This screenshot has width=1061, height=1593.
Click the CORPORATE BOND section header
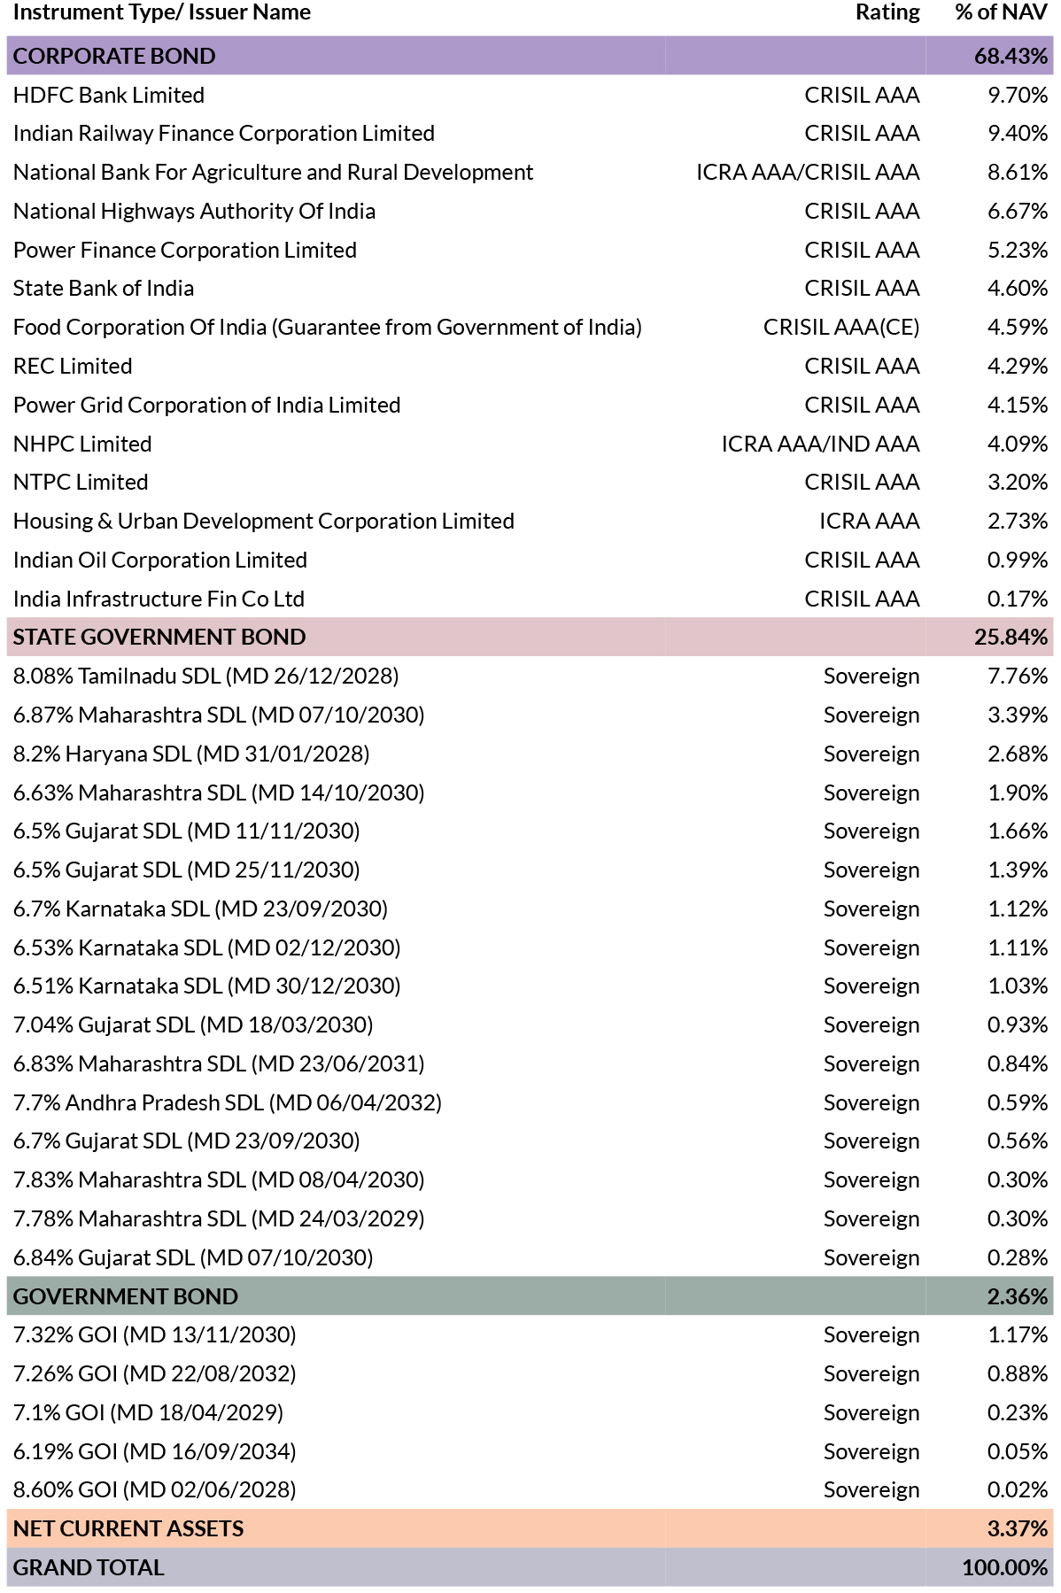[x=114, y=56]
